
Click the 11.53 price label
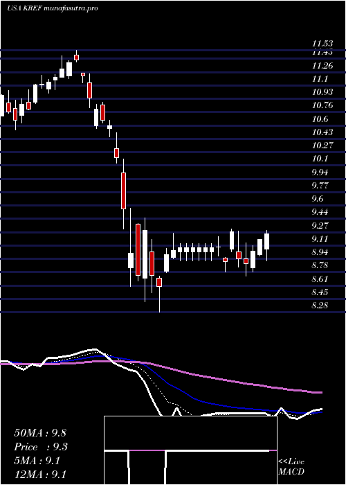[322, 44]
